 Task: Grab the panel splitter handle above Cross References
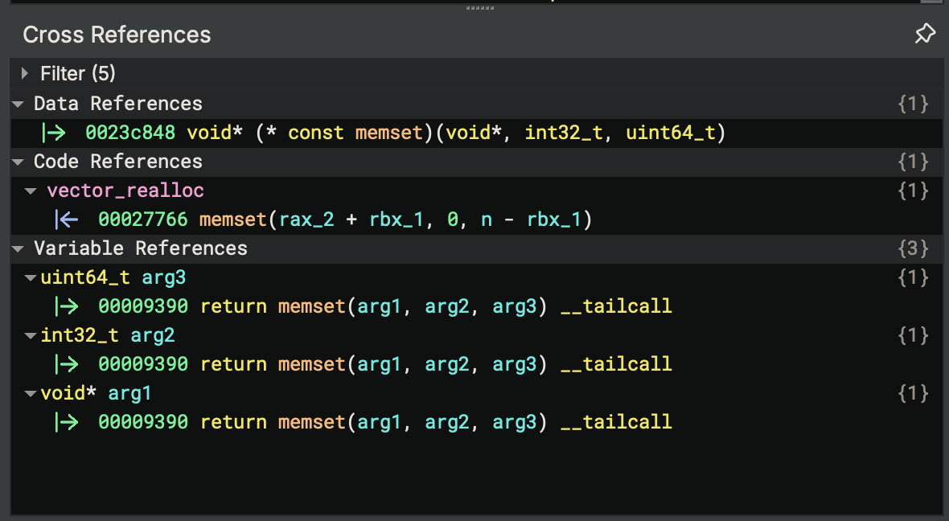click(x=480, y=8)
